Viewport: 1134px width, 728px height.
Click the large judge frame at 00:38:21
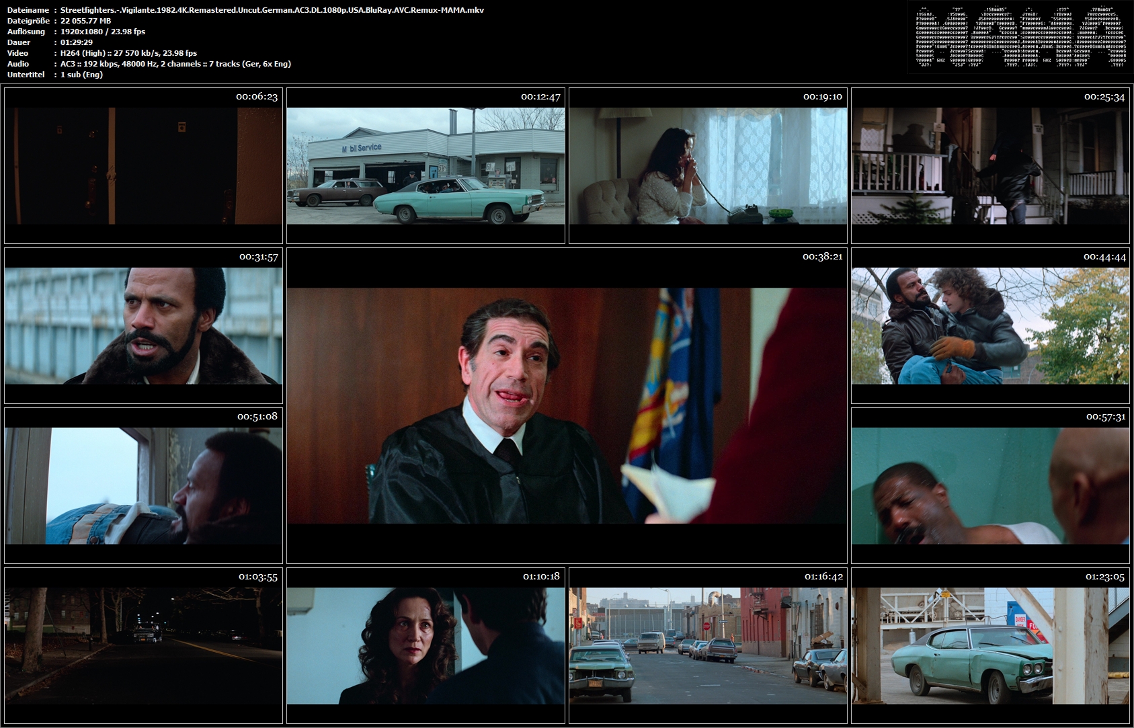[x=567, y=405]
